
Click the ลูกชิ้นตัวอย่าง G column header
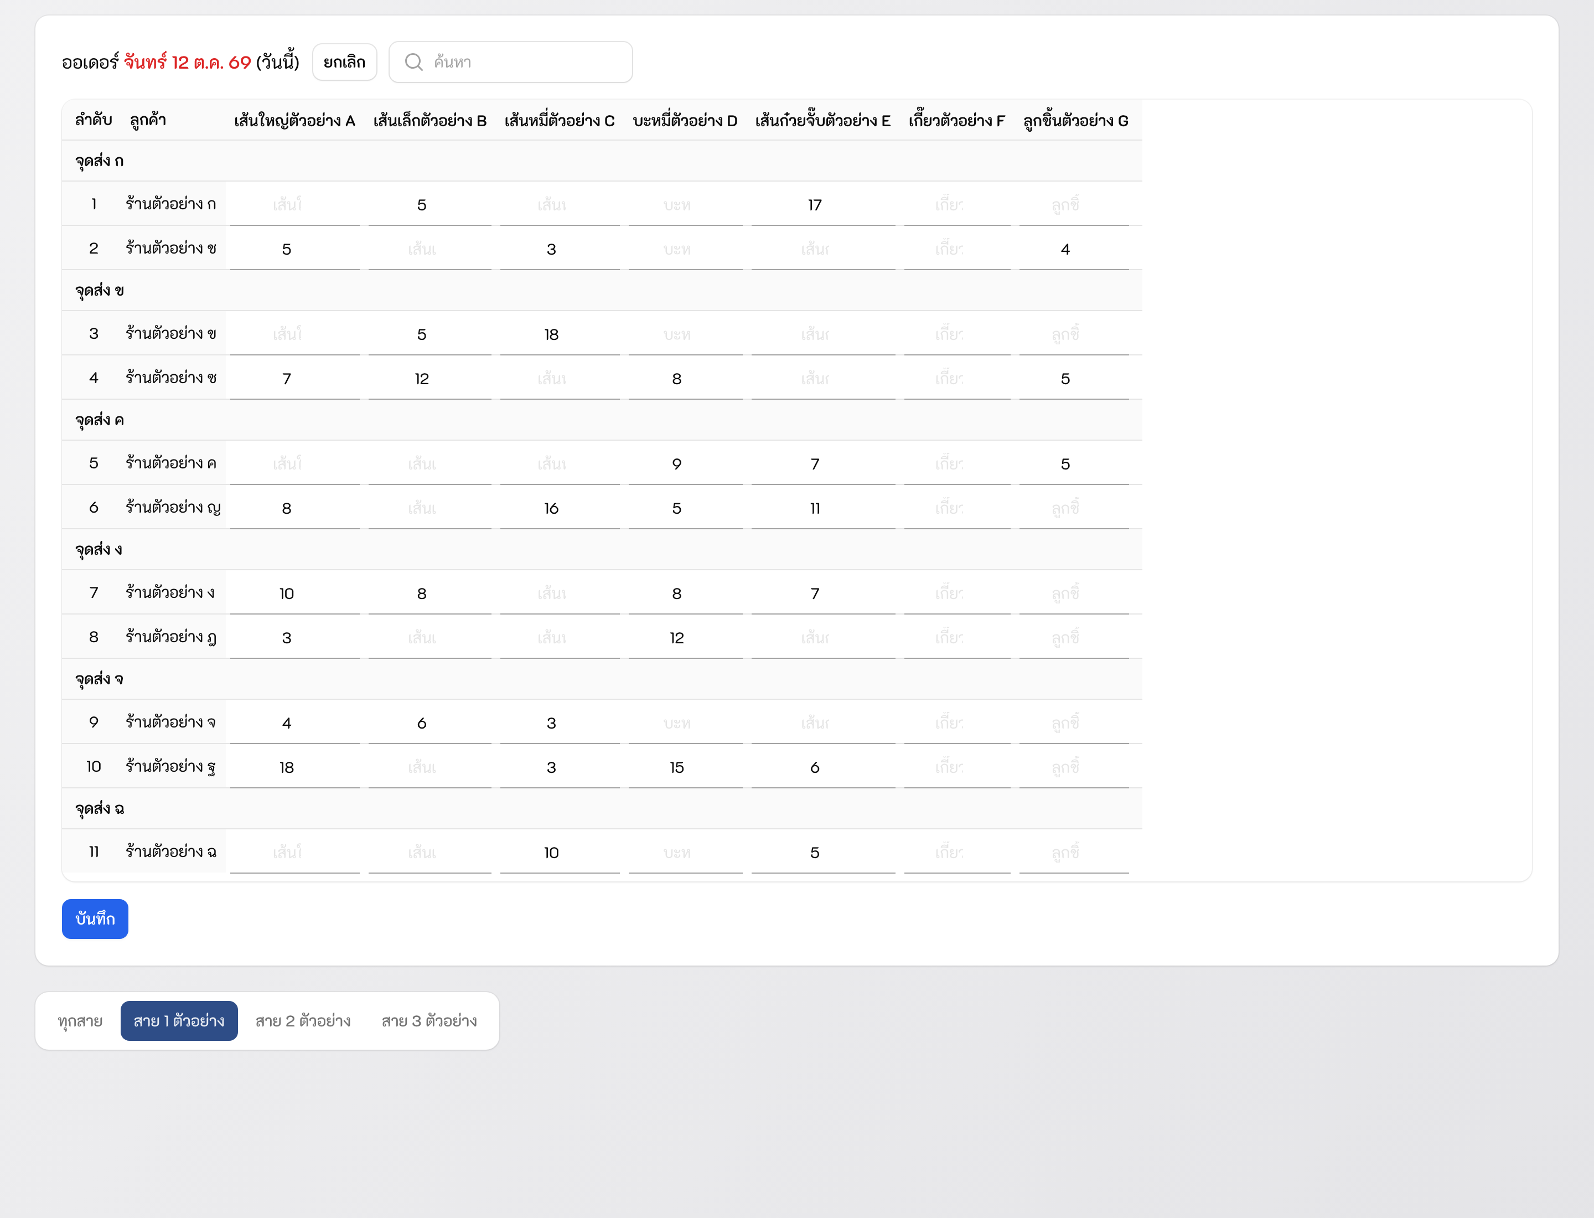point(1076,120)
